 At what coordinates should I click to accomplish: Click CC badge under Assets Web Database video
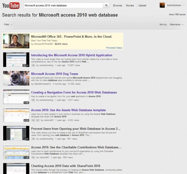[38, 120]
